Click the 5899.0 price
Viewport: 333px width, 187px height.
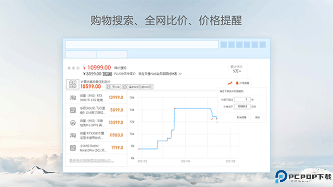pos(117,110)
